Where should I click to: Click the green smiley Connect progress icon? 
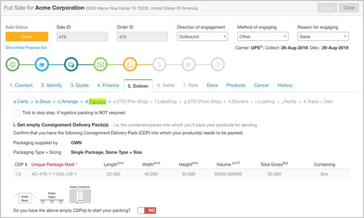(x=13, y=64)
